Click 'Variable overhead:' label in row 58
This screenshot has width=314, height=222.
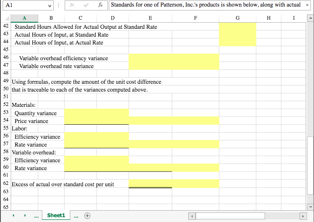[34, 152]
